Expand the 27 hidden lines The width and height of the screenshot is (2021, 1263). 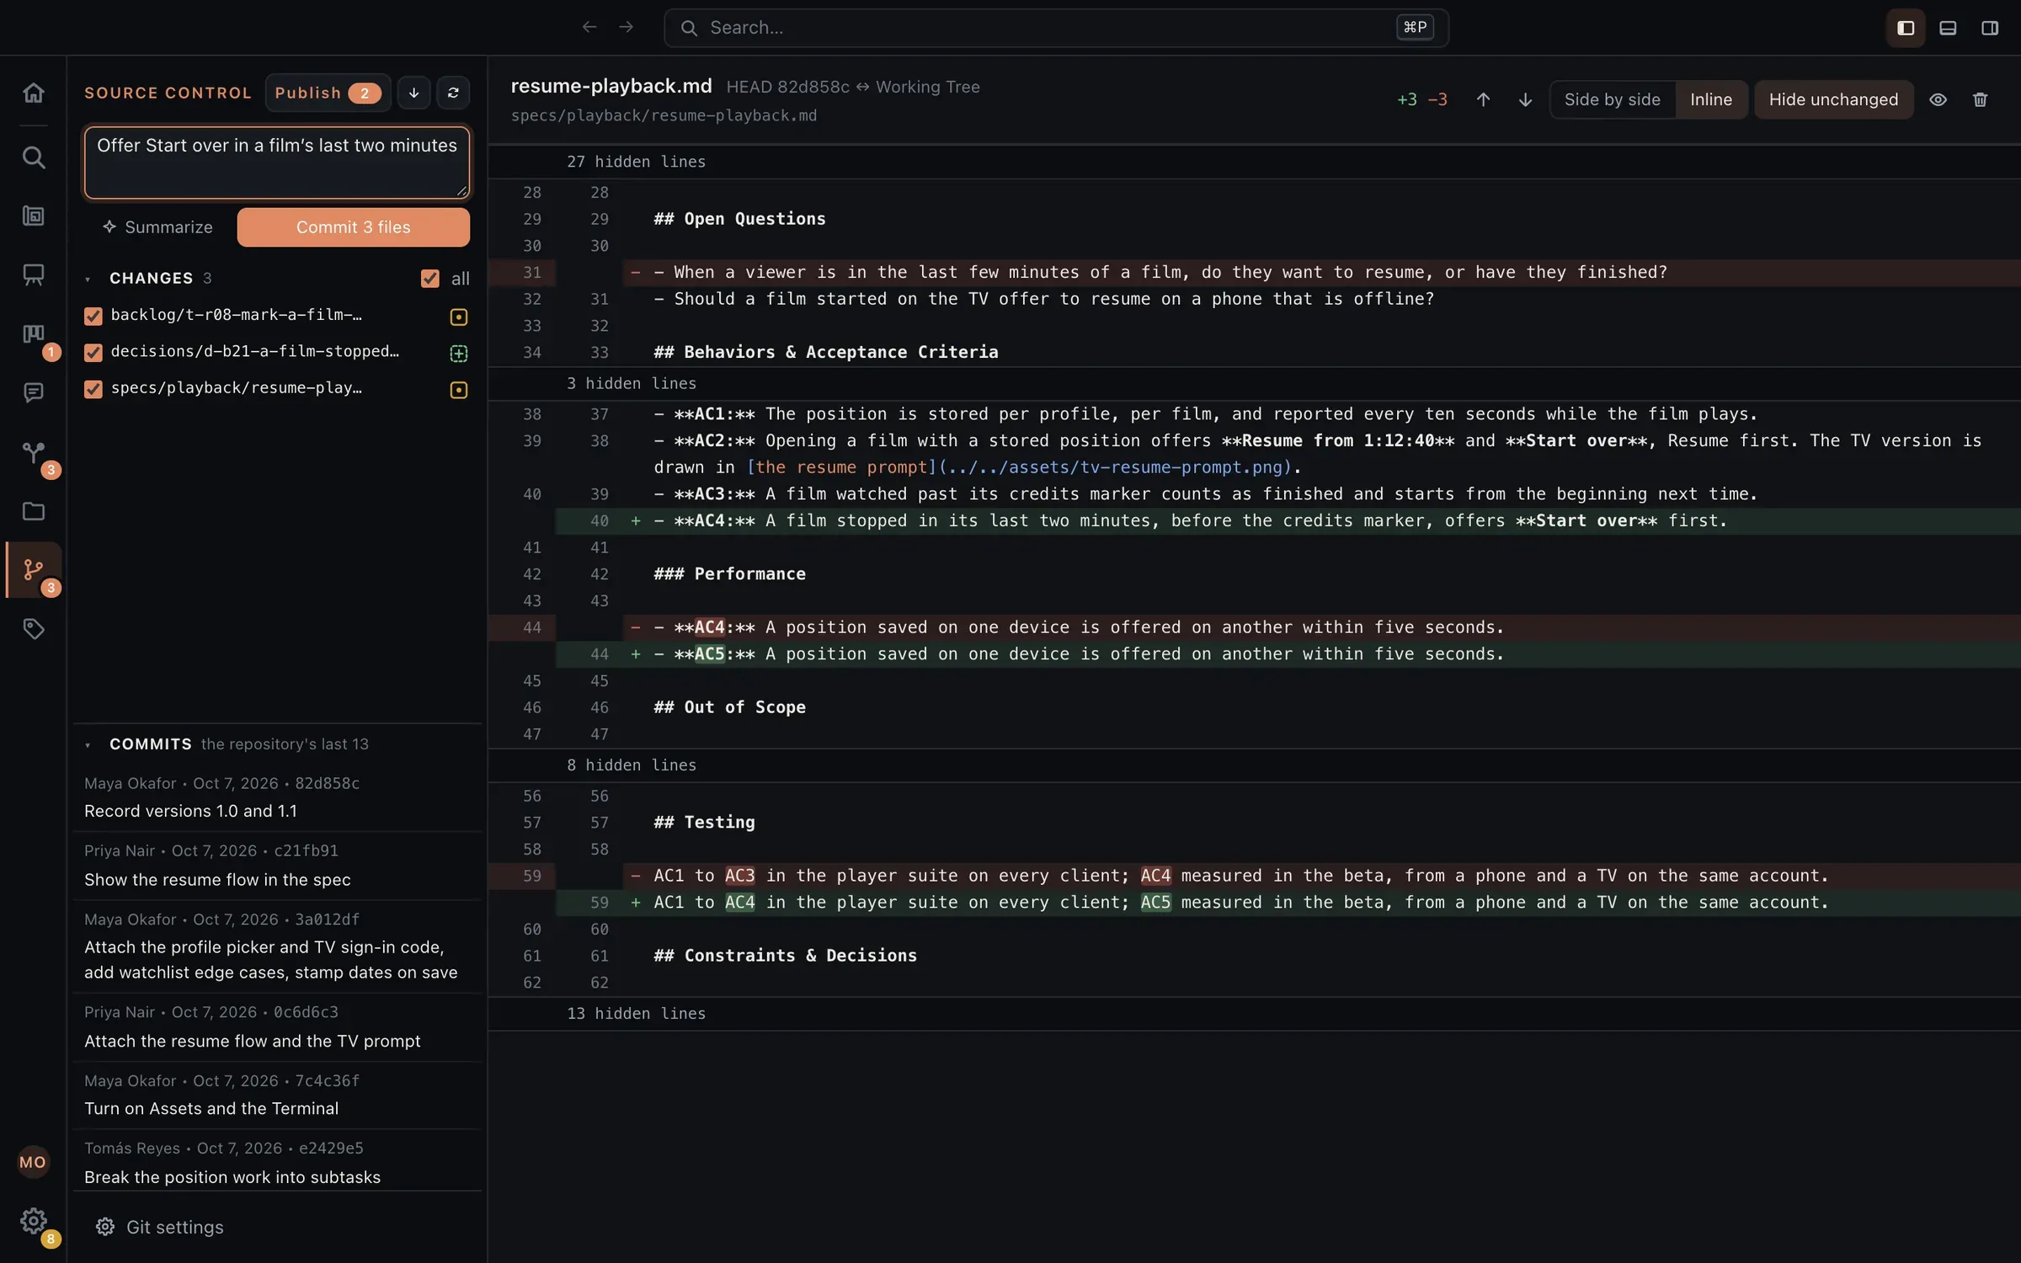[x=1254, y=162]
